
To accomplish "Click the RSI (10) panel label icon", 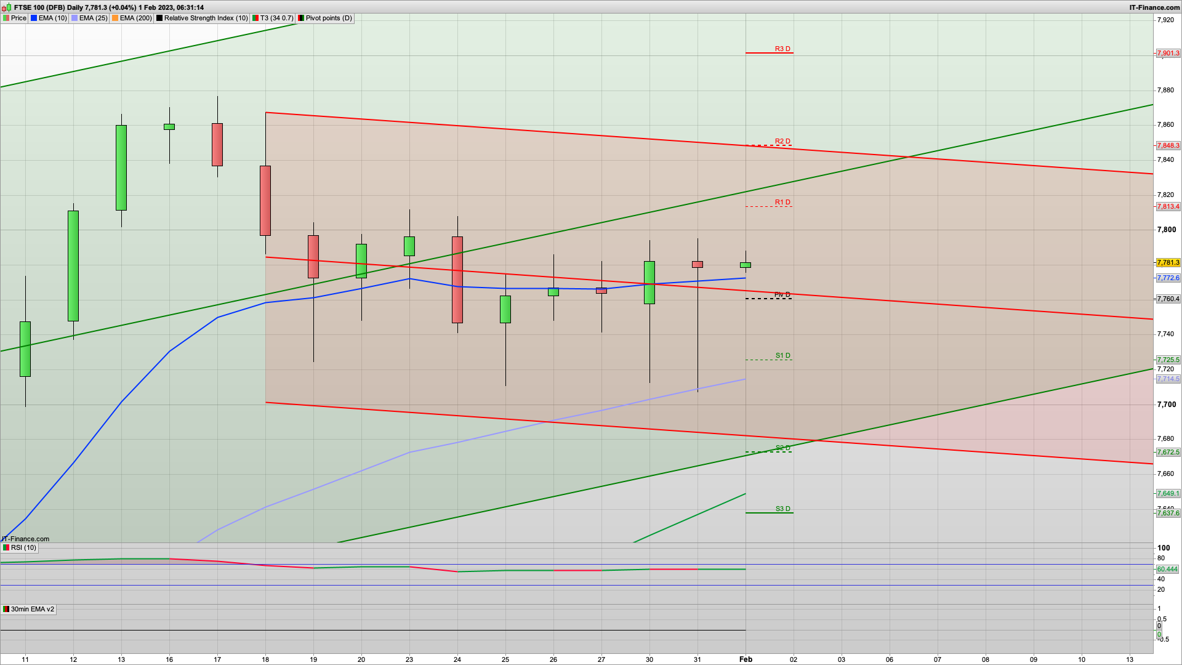I will tap(6, 548).
